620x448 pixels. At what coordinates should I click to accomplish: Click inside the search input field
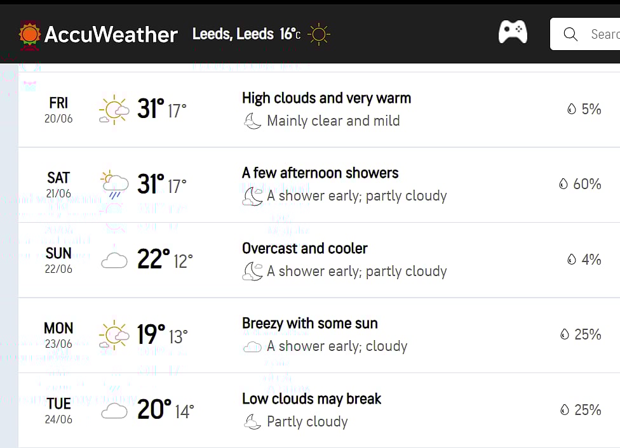point(603,34)
